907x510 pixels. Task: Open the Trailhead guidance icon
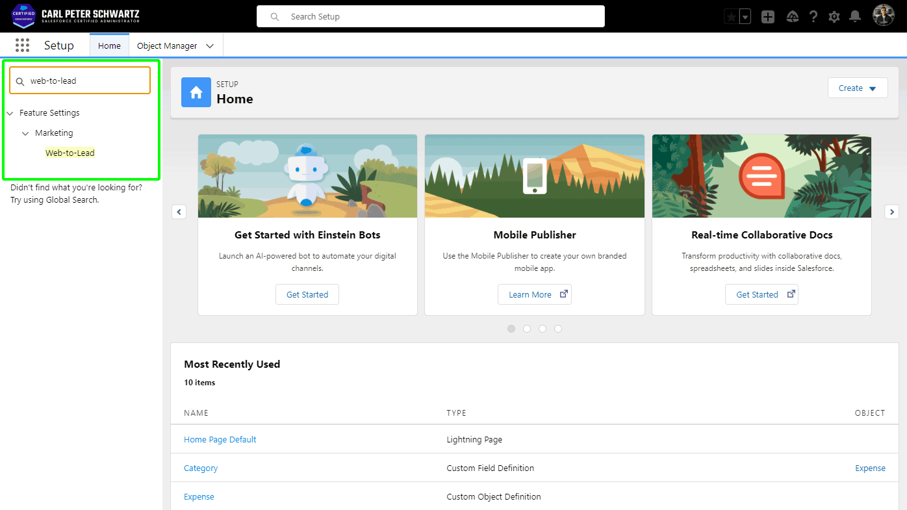point(792,17)
